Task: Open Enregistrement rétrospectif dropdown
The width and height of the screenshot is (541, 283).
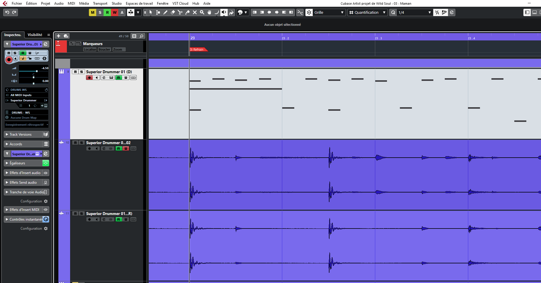Action: pyautogui.click(x=27, y=125)
